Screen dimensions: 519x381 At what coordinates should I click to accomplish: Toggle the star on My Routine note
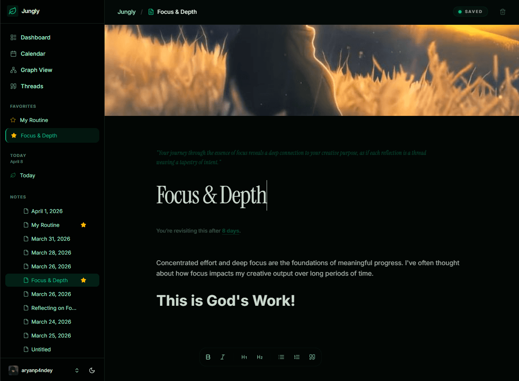click(83, 225)
